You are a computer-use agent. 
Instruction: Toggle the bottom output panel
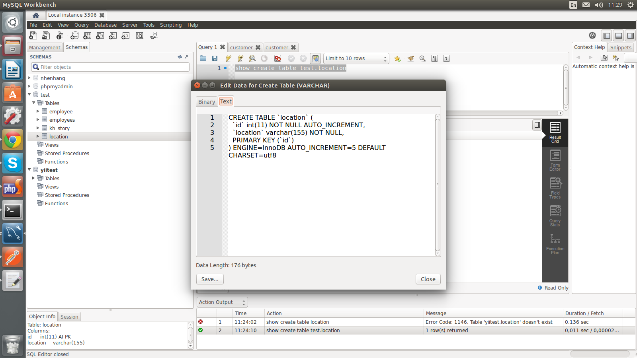[619, 36]
